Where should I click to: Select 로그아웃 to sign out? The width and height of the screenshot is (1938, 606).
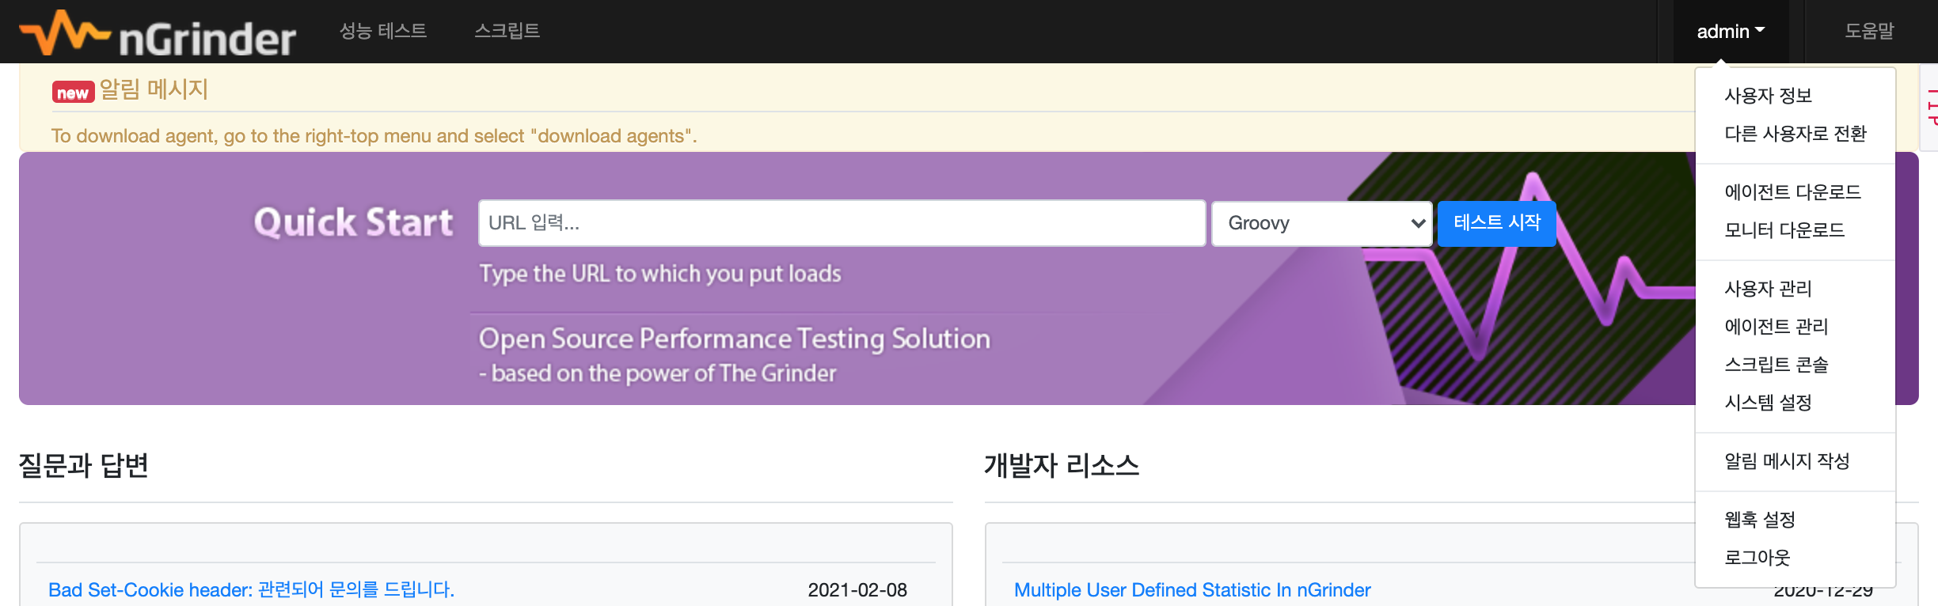(1757, 558)
